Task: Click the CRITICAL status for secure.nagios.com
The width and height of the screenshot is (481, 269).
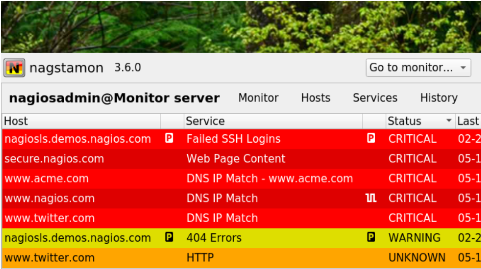Action: click(x=412, y=158)
